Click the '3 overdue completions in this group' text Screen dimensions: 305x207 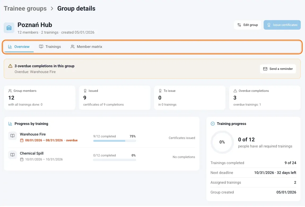click(x=44, y=66)
